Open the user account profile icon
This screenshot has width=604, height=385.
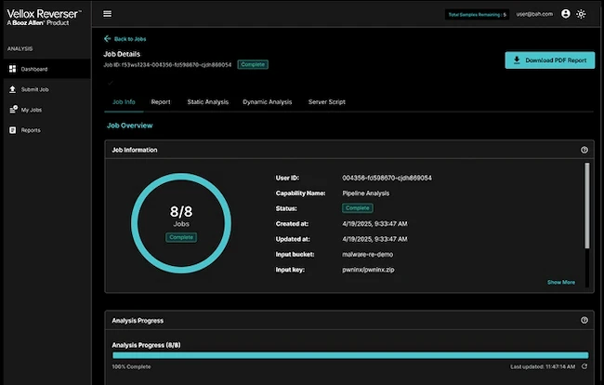566,14
